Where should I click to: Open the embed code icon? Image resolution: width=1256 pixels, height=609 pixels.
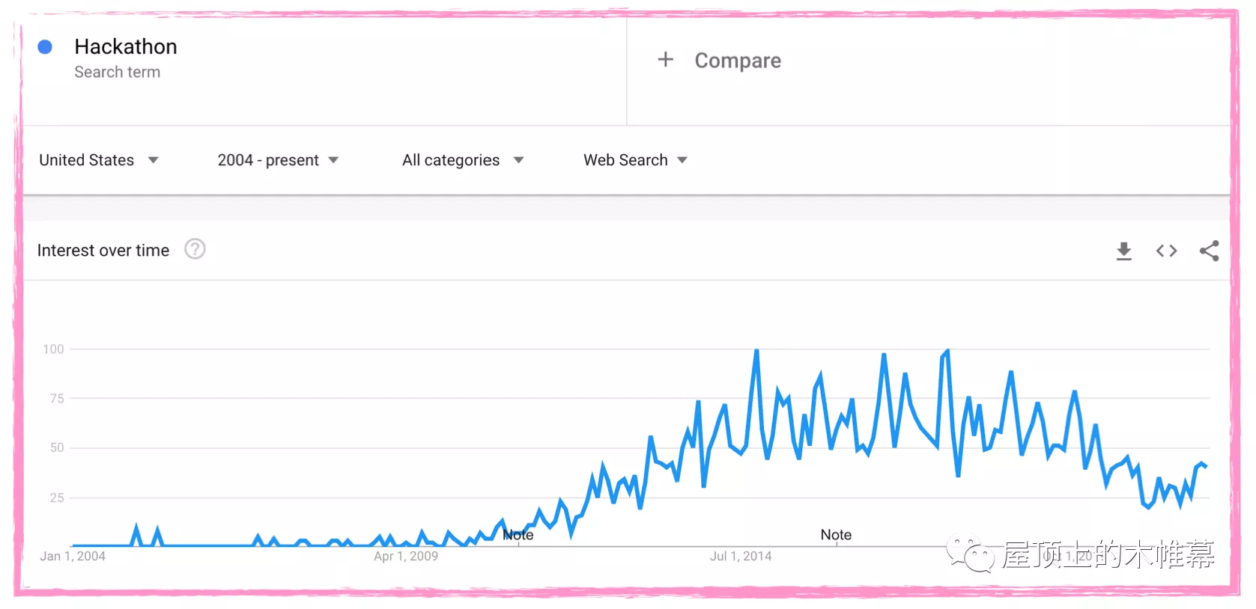(1166, 251)
